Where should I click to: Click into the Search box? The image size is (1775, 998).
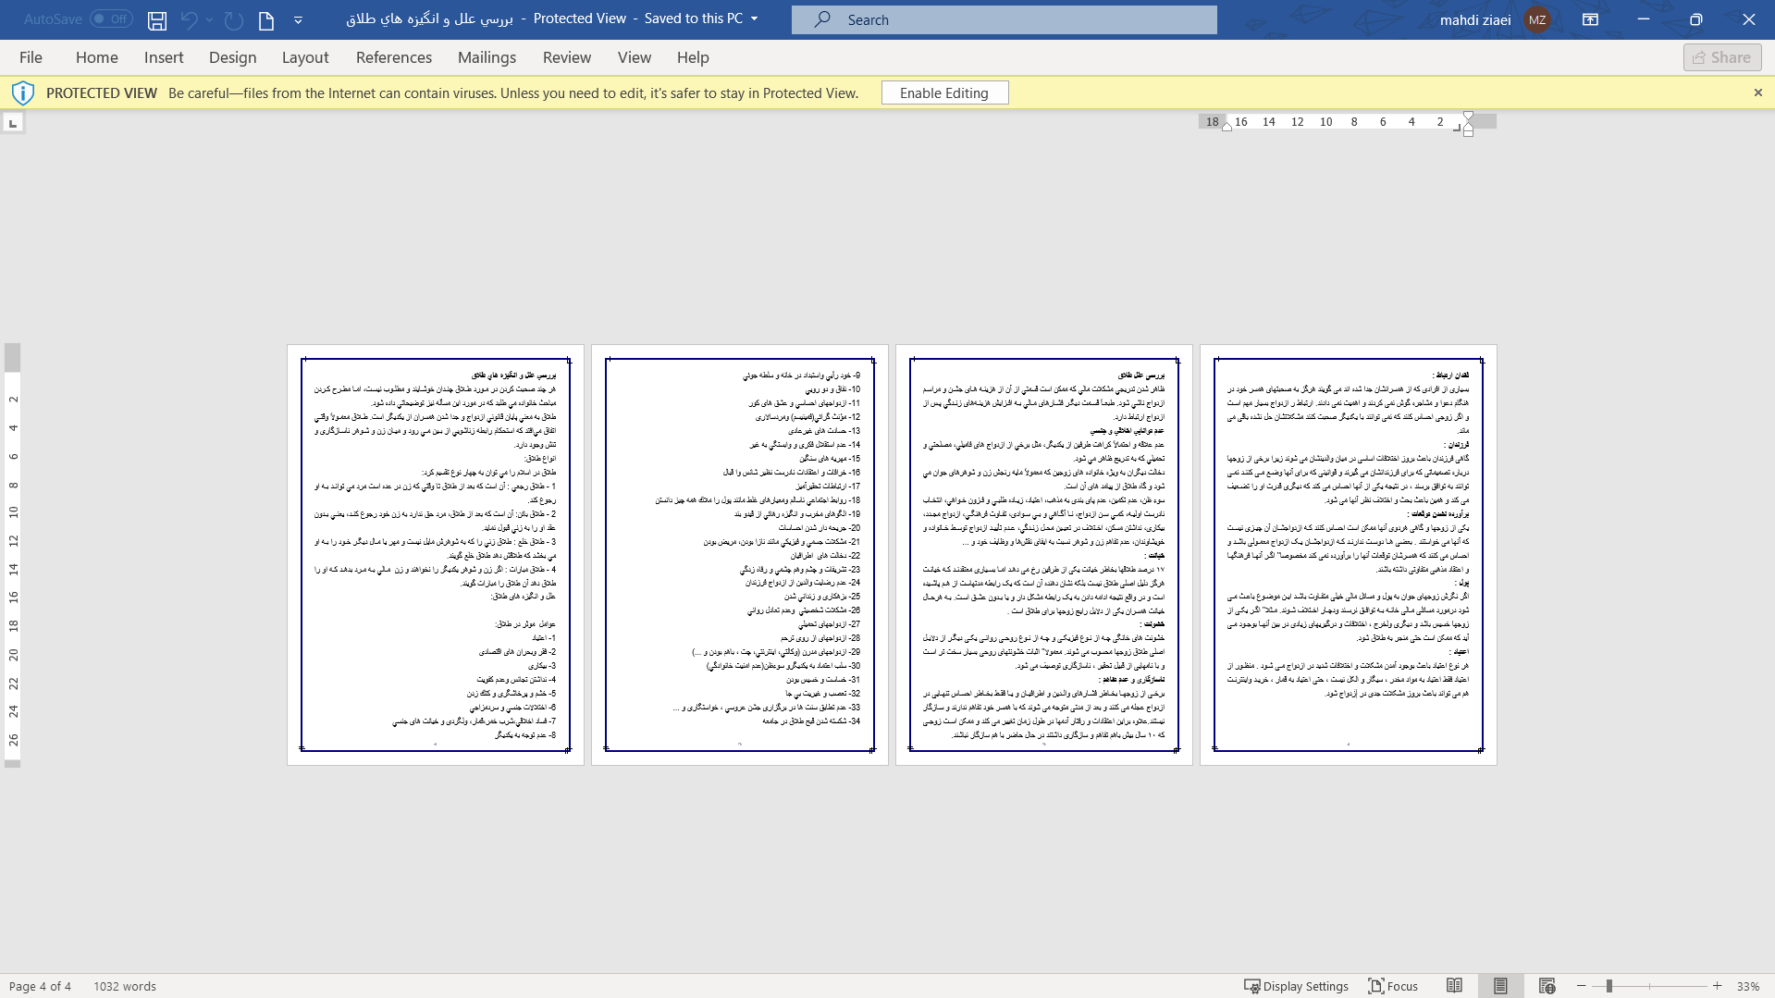1005,19
